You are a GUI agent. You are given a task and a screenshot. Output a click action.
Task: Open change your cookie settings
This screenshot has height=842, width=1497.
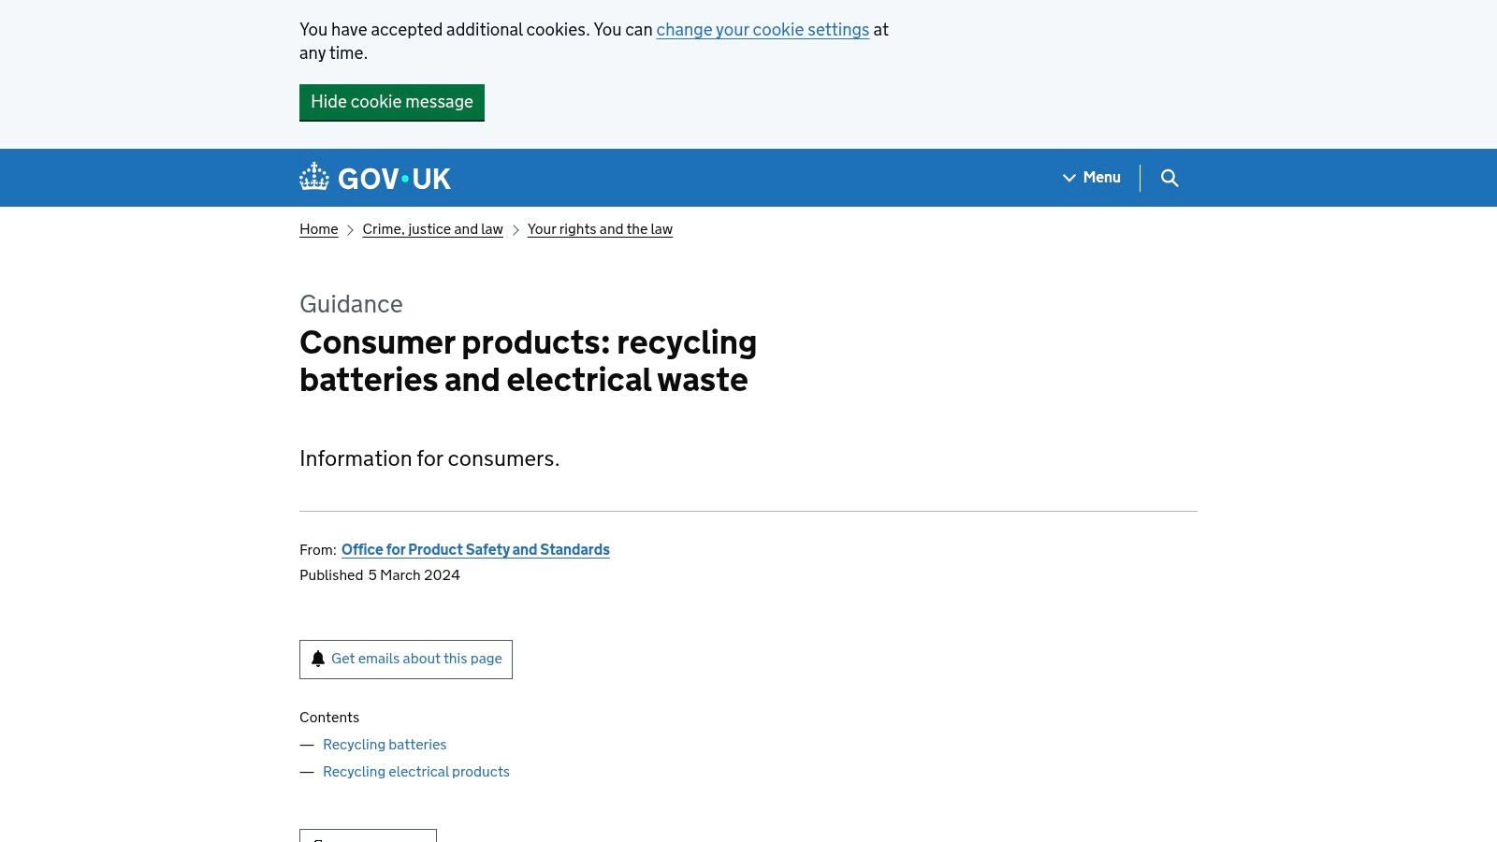(763, 30)
